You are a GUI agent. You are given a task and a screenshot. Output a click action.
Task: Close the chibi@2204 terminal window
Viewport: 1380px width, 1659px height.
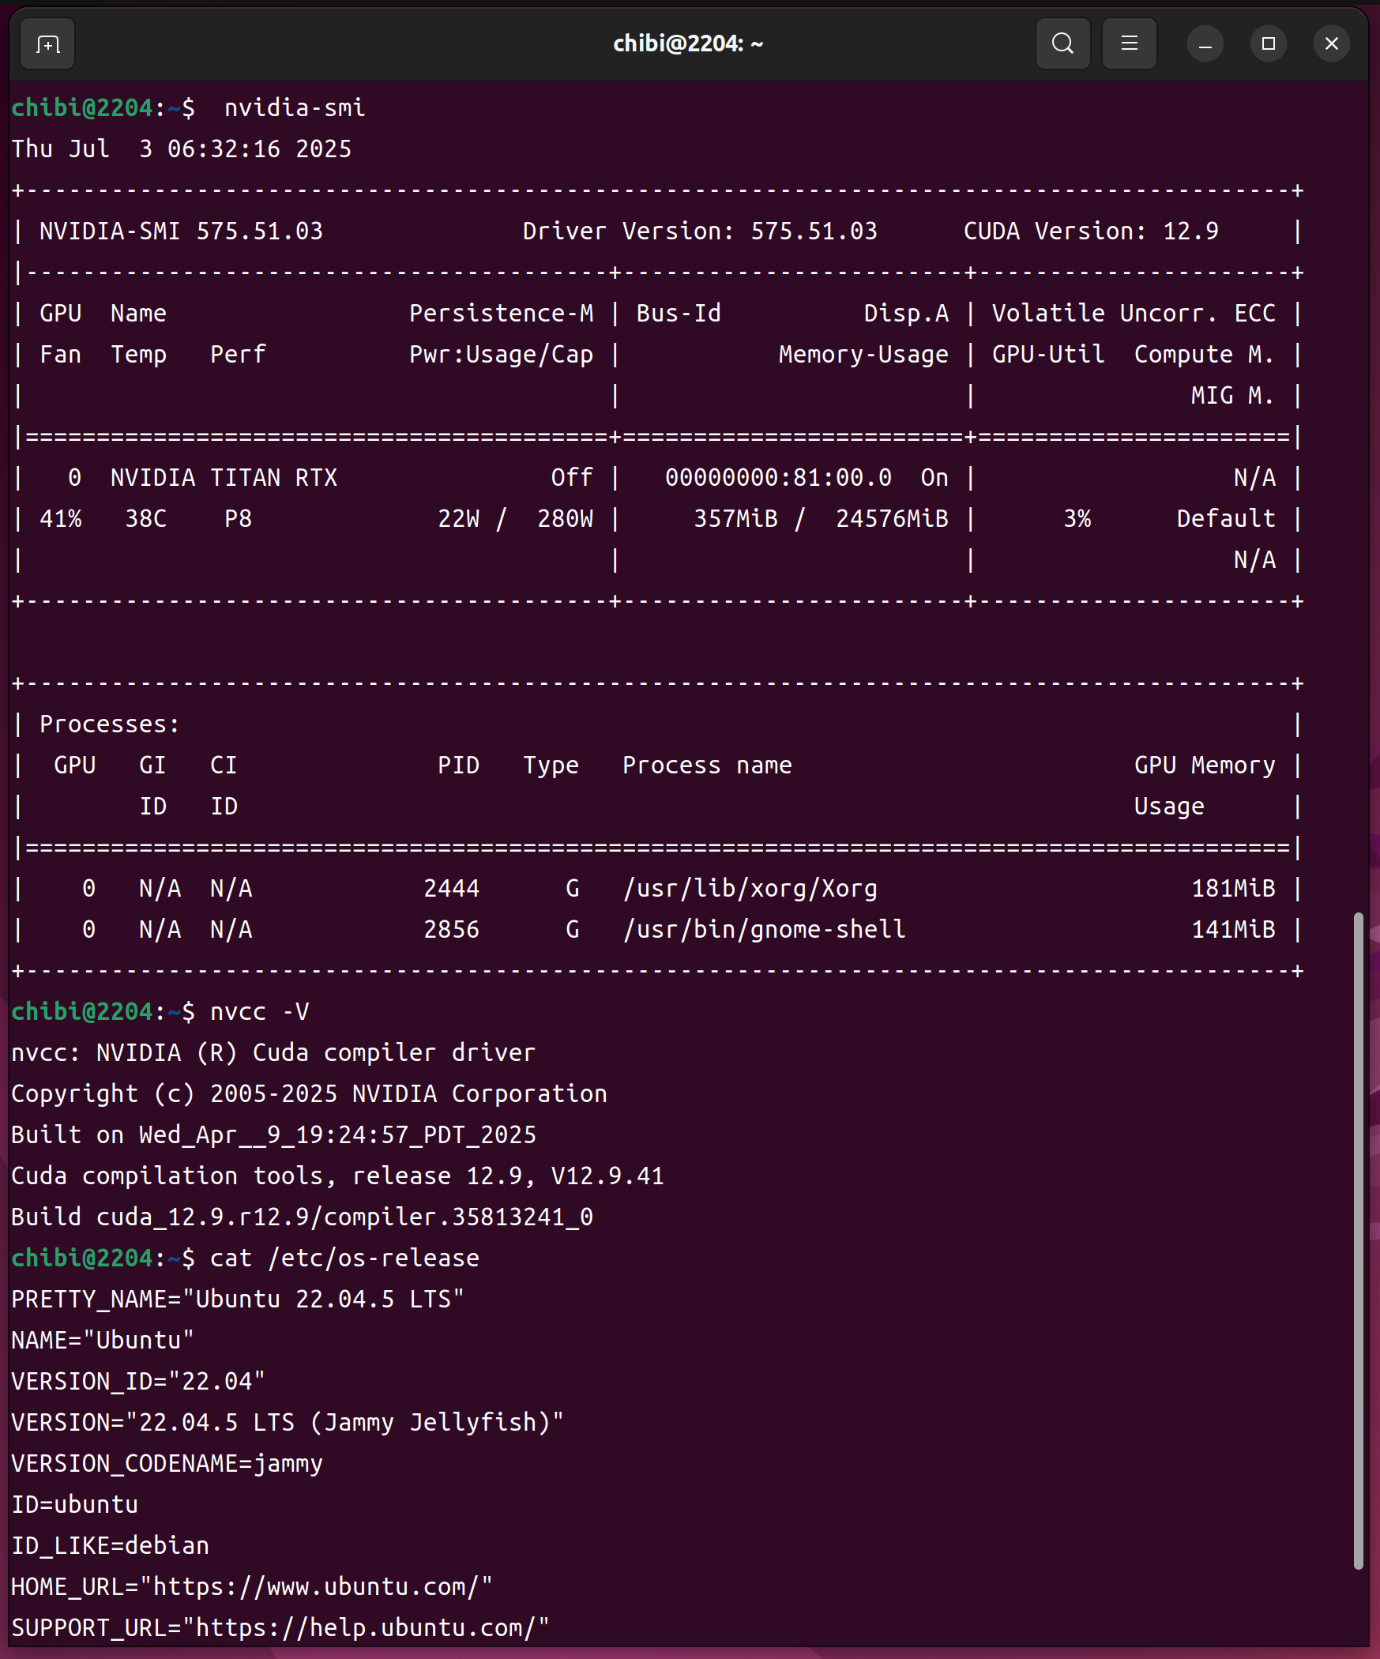click(1331, 44)
